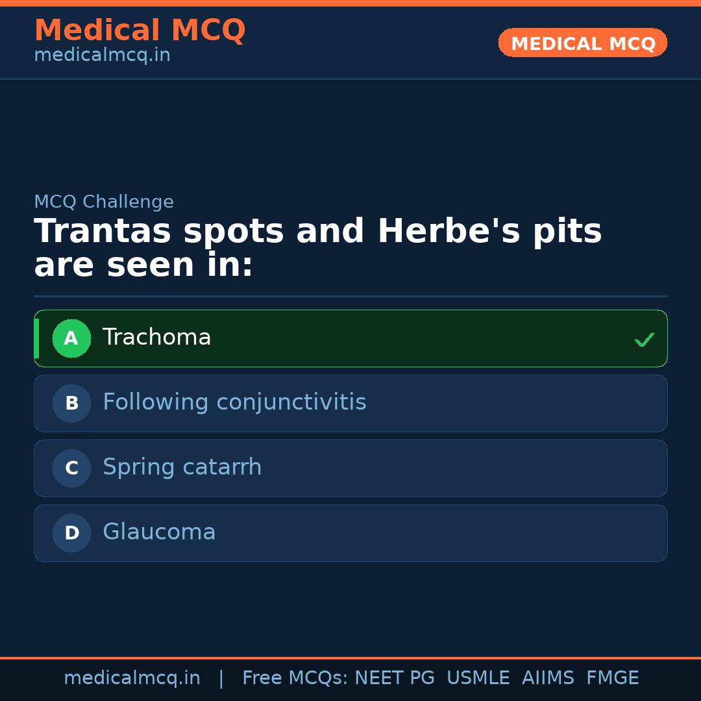
Task: Choose the Following conjunctivitis answer
Action: 350,403
